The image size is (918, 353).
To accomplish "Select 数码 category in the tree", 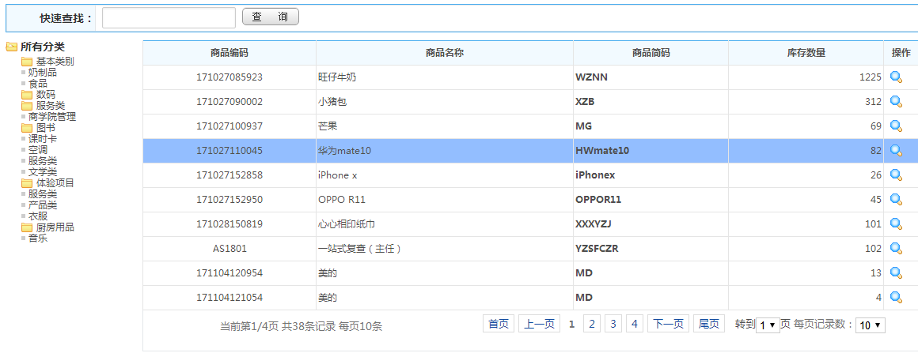I will (x=45, y=95).
